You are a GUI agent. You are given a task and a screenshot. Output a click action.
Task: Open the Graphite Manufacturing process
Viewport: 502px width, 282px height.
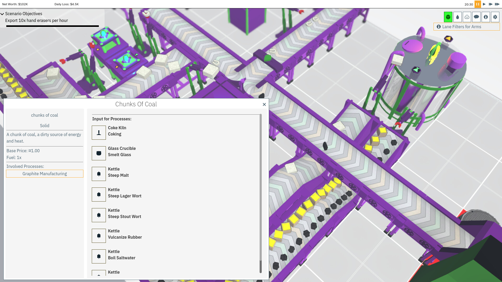(44, 173)
